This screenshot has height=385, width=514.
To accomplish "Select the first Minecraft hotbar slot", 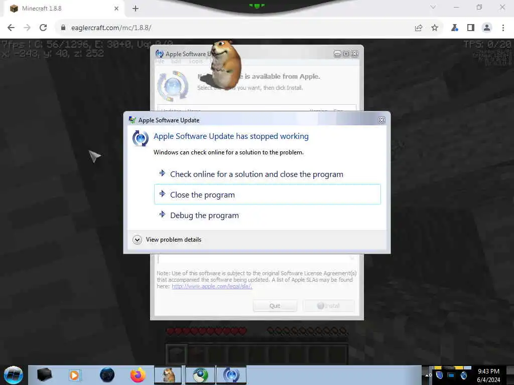I will 176,353.
